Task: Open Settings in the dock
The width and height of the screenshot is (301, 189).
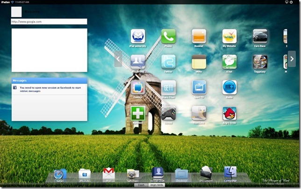Action: [133, 174]
